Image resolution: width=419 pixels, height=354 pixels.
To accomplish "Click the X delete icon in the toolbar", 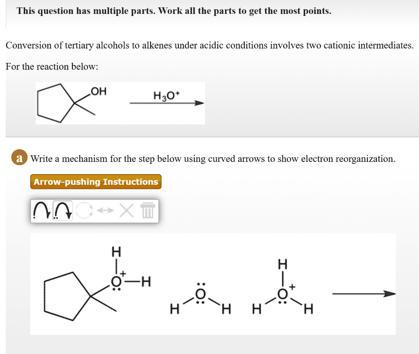I will pos(126,210).
